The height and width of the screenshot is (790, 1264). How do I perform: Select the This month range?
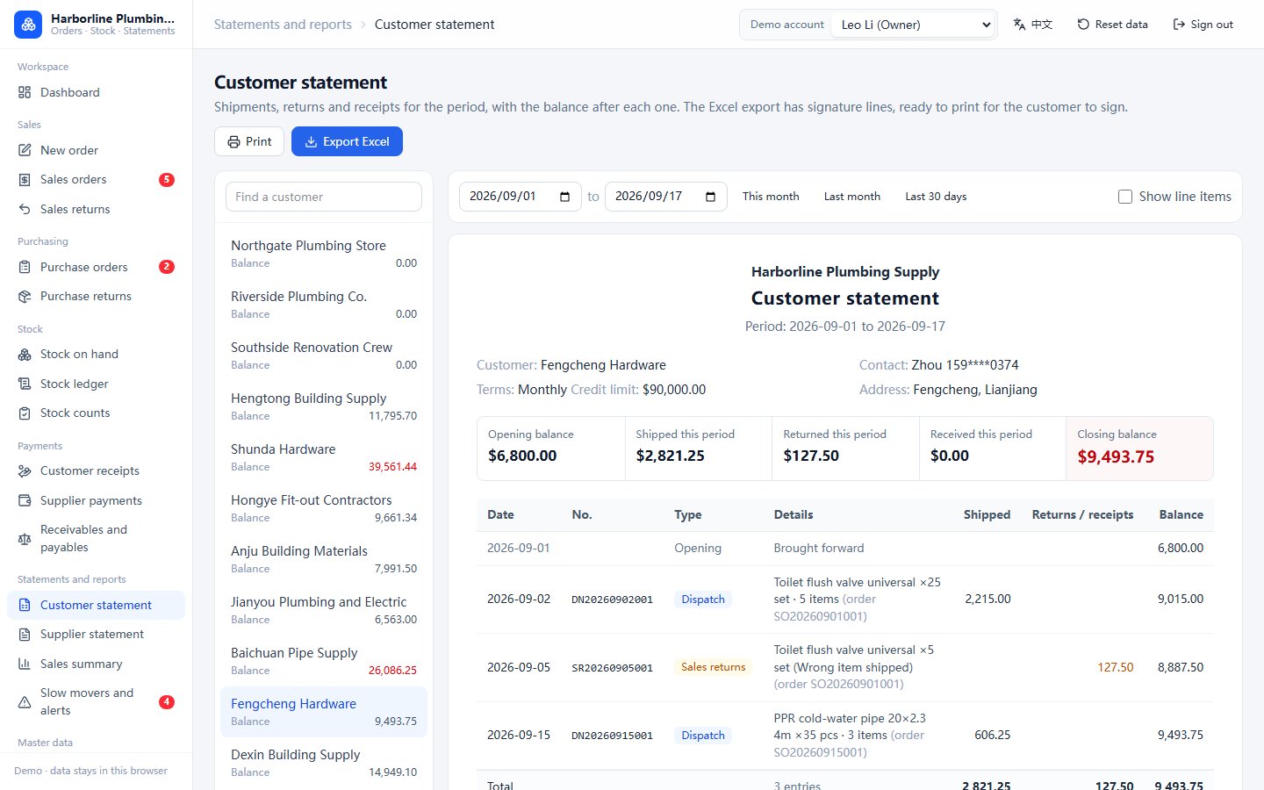(771, 197)
